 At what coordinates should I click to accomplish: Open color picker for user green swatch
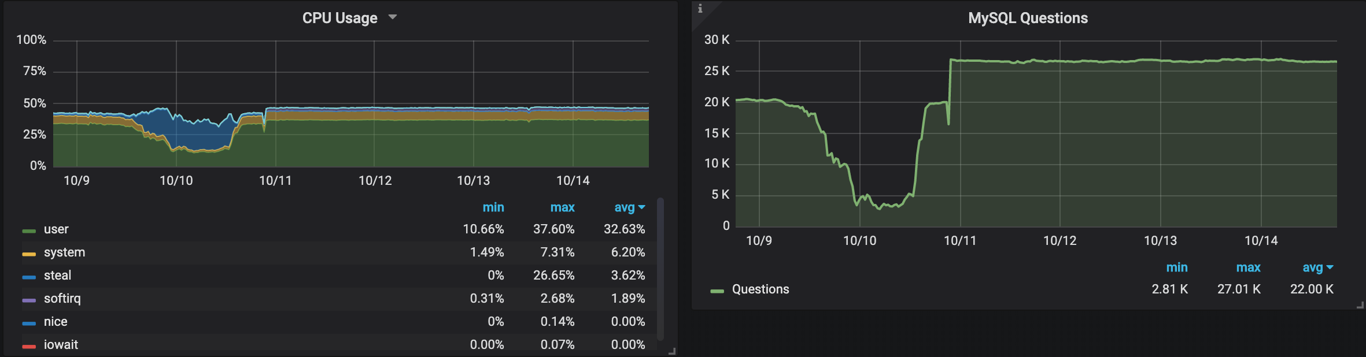[x=29, y=230]
